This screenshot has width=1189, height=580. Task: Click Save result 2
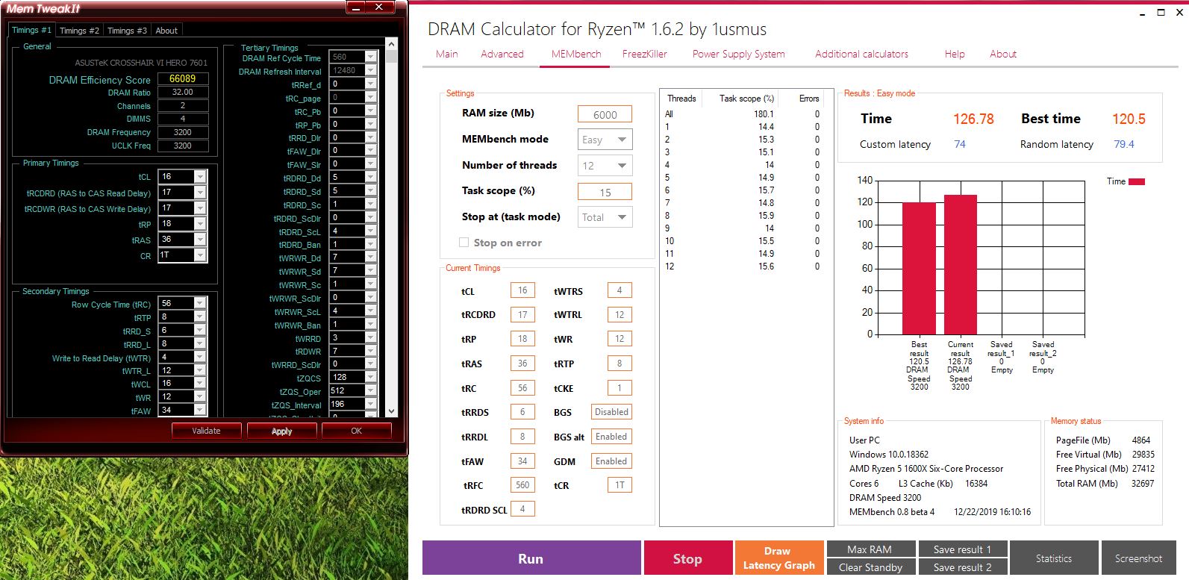coord(962,567)
